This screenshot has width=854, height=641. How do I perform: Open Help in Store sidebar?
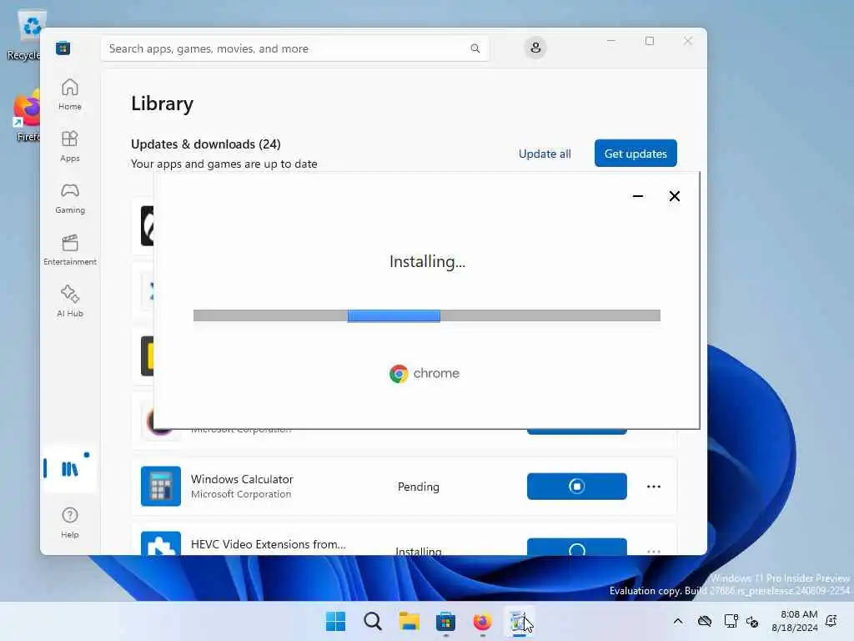[x=70, y=522]
